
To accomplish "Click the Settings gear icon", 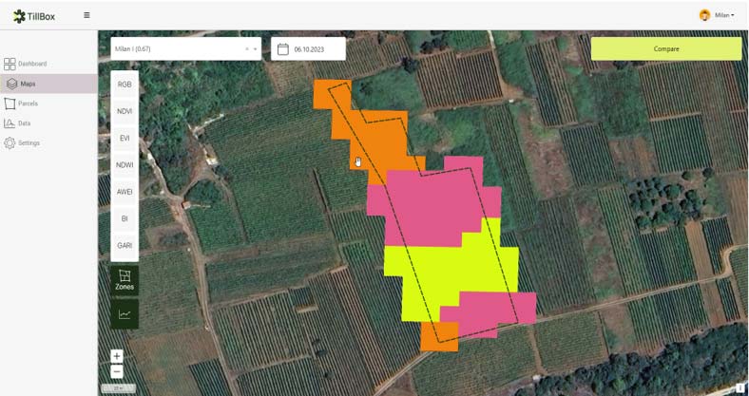I will (x=10, y=143).
